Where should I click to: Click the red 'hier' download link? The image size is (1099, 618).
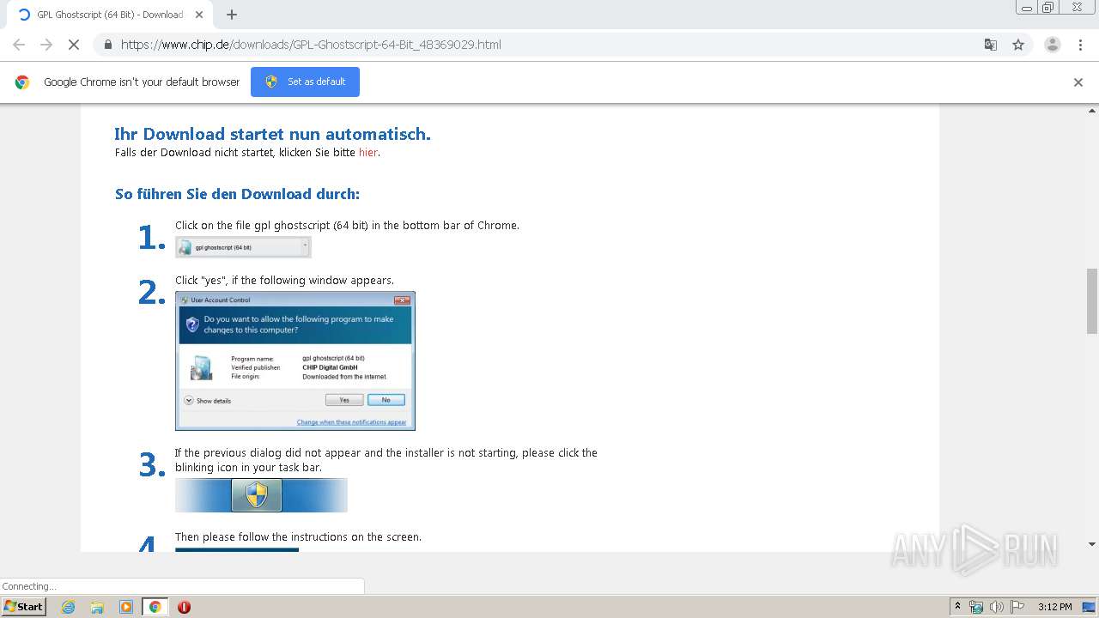tap(368, 153)
